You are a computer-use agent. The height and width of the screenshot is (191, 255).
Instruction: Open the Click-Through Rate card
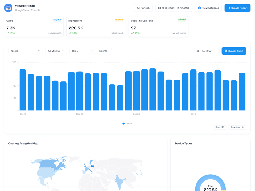point(158,27)
